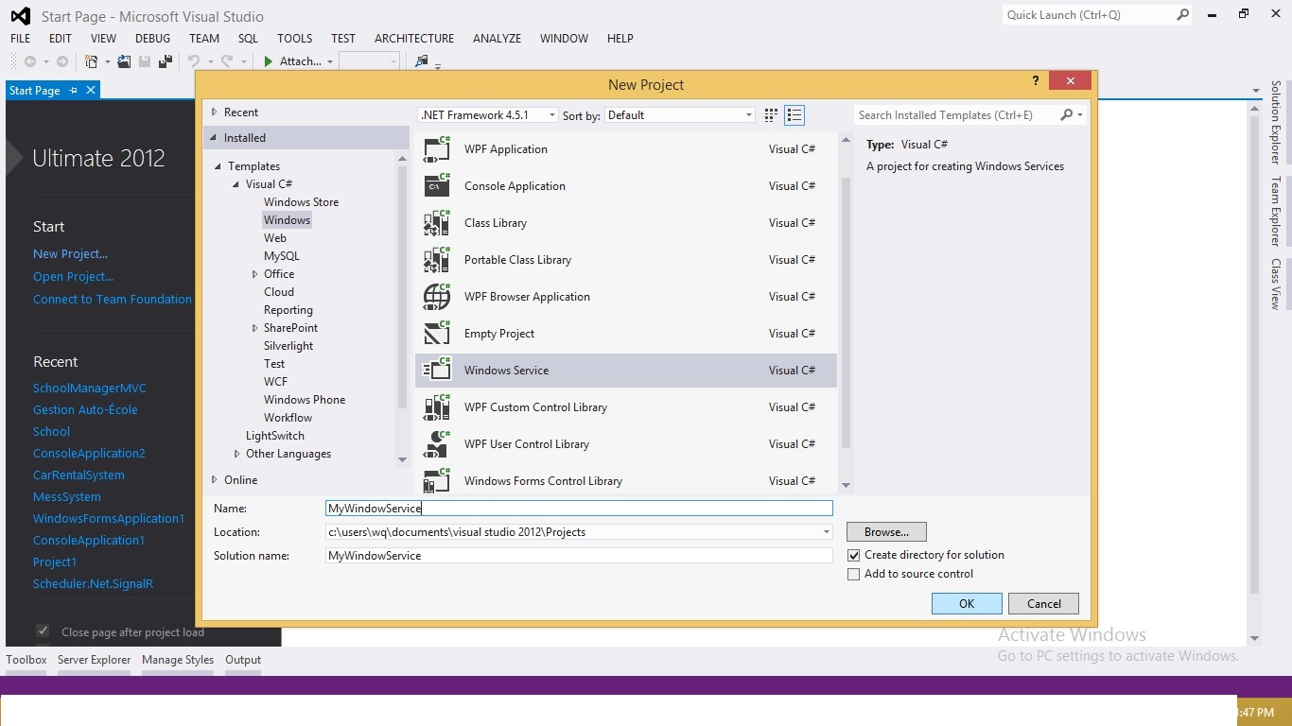Expand the Online section
The width and height of the screenshot is (1292, 726).
215,480
